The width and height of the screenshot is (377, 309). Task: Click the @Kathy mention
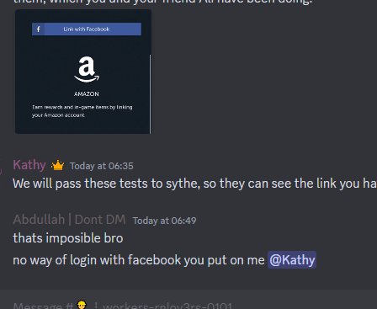coord(292,260)
